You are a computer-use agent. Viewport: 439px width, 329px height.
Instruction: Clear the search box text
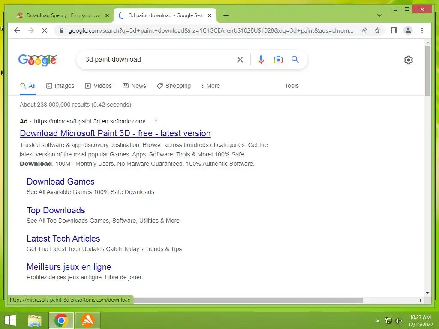[240, 59]
